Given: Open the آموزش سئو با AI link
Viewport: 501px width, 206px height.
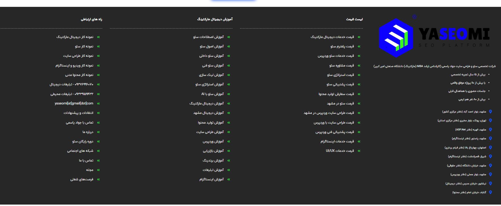Looking at the screenshot, I should 212,94.
